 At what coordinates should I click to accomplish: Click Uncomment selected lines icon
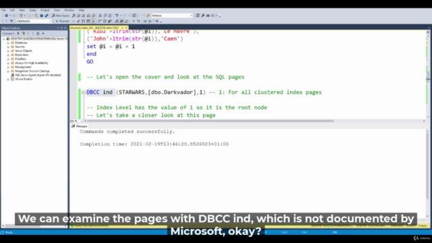point(138,21)
